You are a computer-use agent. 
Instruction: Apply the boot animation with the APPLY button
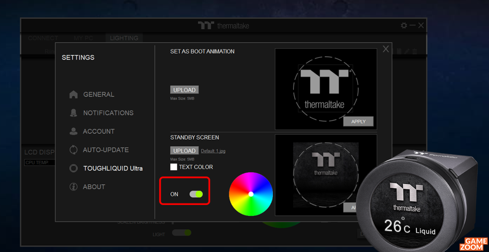pyautogui.click(x=358, y=122)
